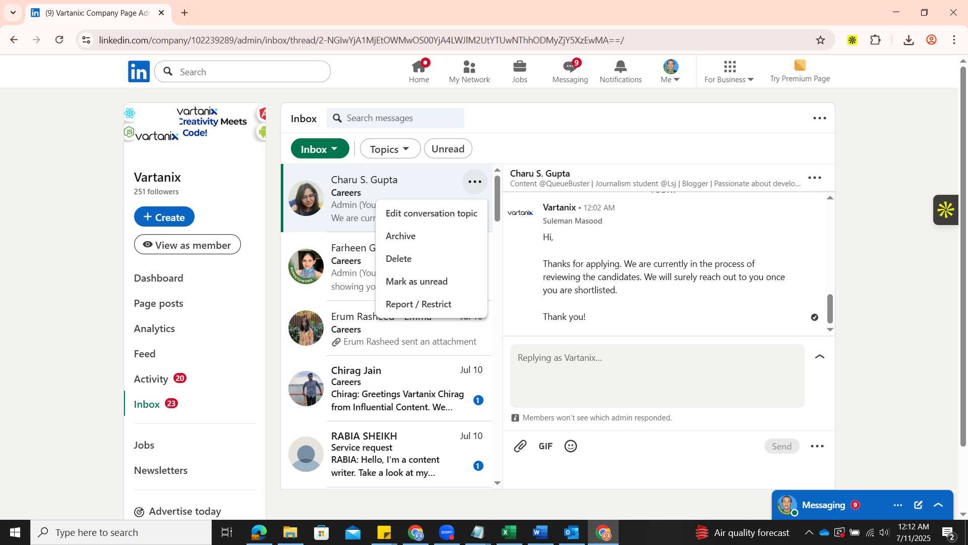This screenshot has width=968, height=545.
Task: Expand the reply box with chevron
Action: (820, 357)
